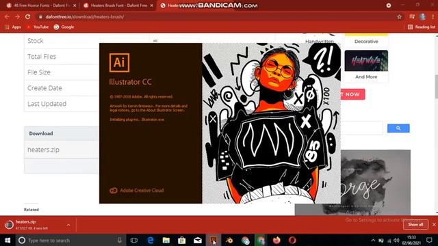Image resolution: width=438 pixels, height=246 pixels.
Task: Click the Create Date row label
Action: 44,88
